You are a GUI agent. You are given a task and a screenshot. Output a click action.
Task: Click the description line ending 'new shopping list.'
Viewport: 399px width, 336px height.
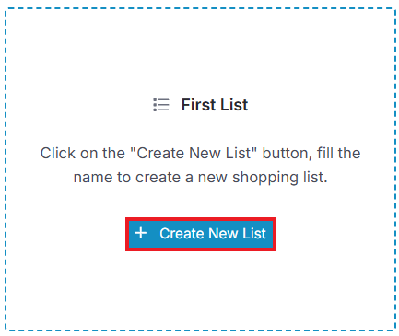click(x=201, y=177)
